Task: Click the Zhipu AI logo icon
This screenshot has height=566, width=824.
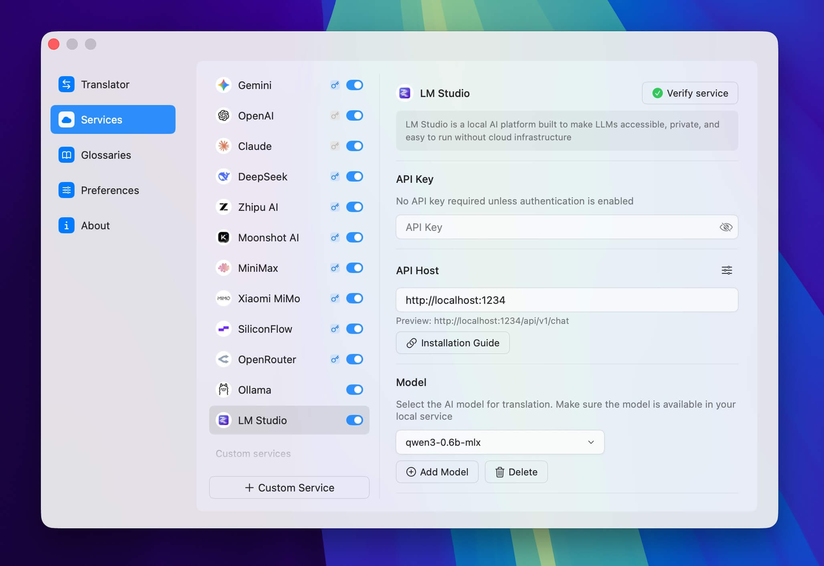Action: (224, 207)
